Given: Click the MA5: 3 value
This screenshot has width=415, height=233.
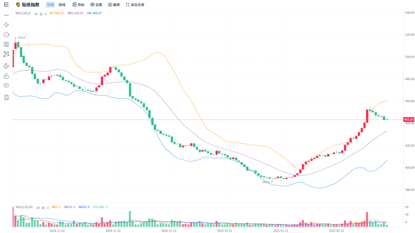Looking at the screenshot, I should click(56, 207).
